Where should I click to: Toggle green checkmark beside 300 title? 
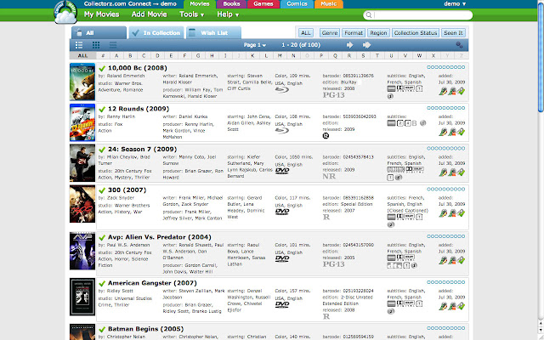[x=102, y=190]
